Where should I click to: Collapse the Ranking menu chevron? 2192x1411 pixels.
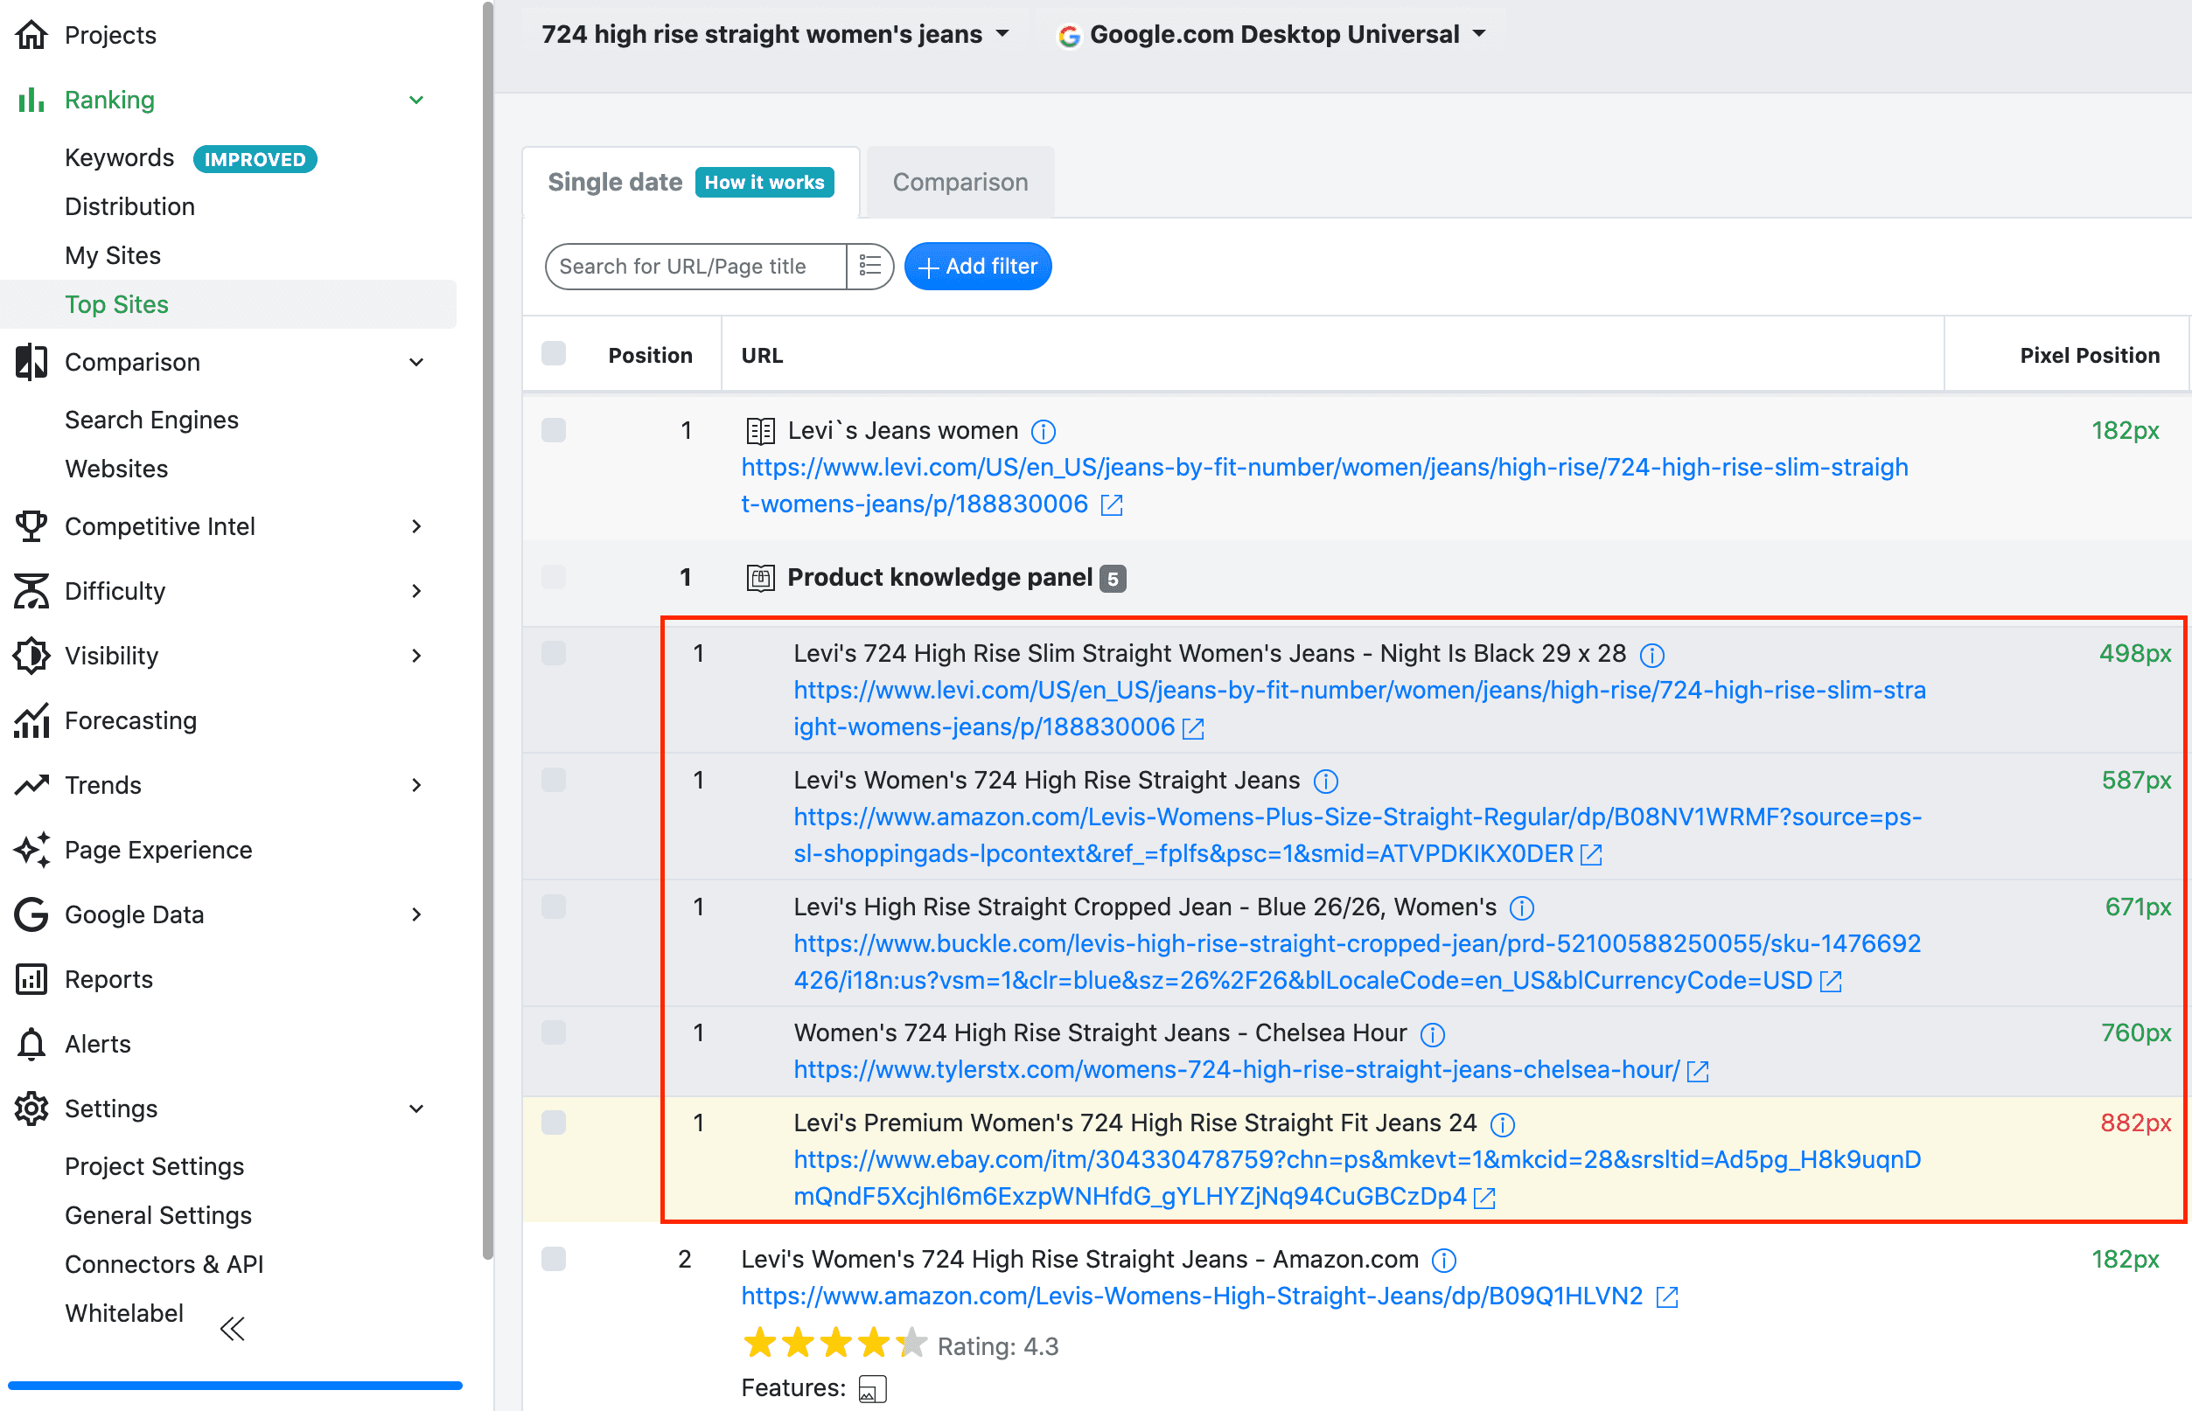416,100
